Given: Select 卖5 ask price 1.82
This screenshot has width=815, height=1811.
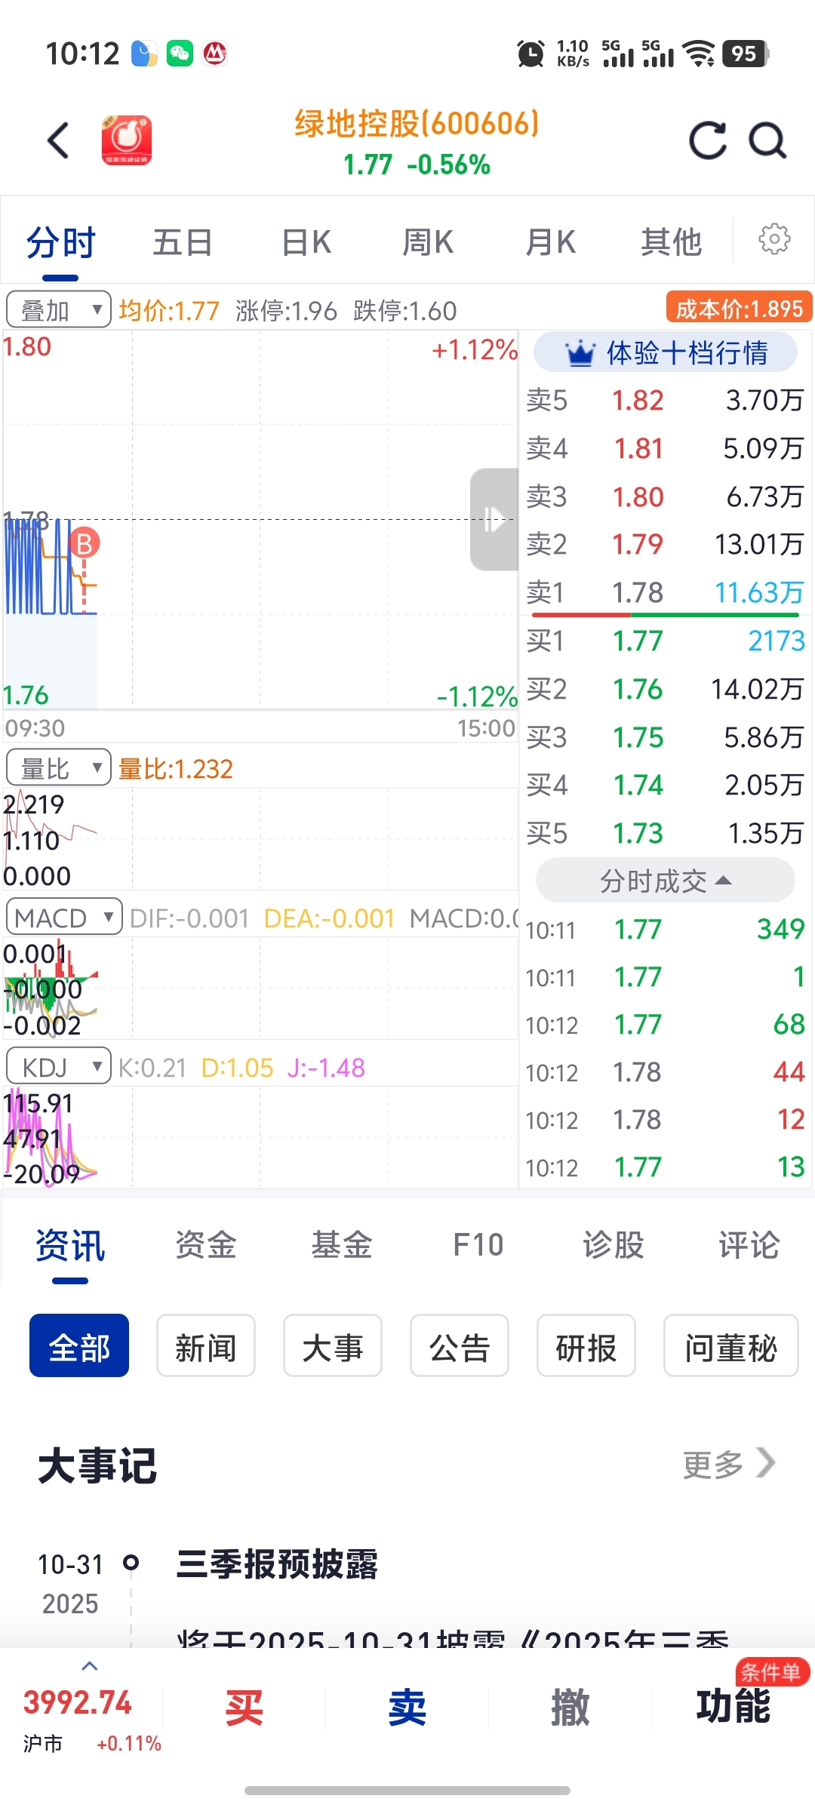Looking at the screenshot, I should pyautogui.click(x=666, y=401).
